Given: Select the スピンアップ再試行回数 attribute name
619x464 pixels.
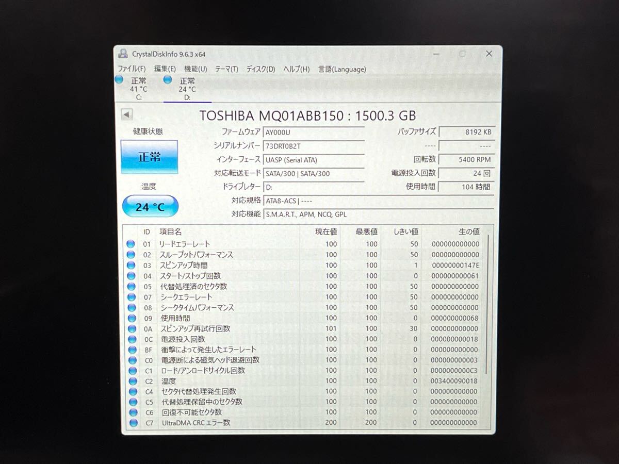Looking at the screenshot, I should [x=195, y=328].
